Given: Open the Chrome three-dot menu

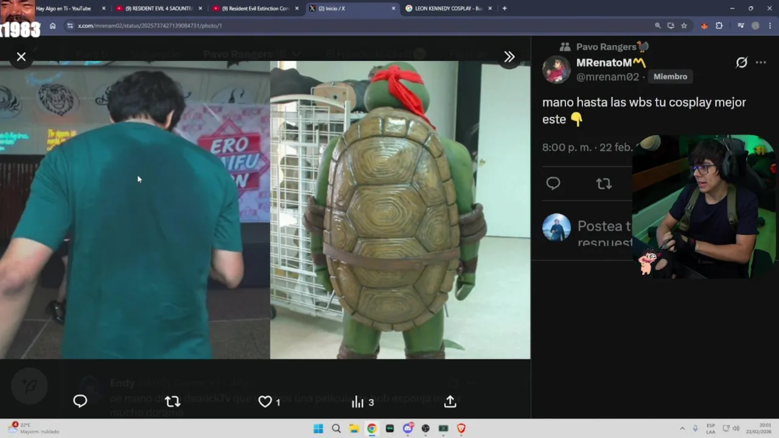Looking at the screenshot, I should [x=770, y=26].
